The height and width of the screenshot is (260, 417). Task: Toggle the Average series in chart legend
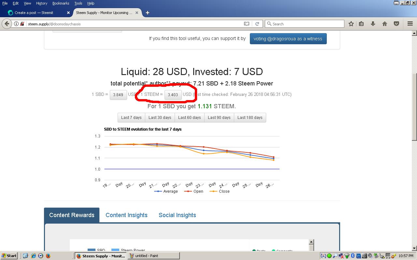coord(166,191)
